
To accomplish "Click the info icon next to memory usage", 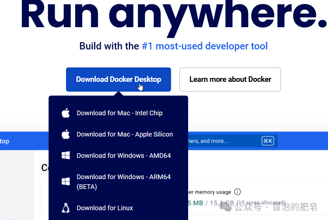I will click(x=238, y=192).
